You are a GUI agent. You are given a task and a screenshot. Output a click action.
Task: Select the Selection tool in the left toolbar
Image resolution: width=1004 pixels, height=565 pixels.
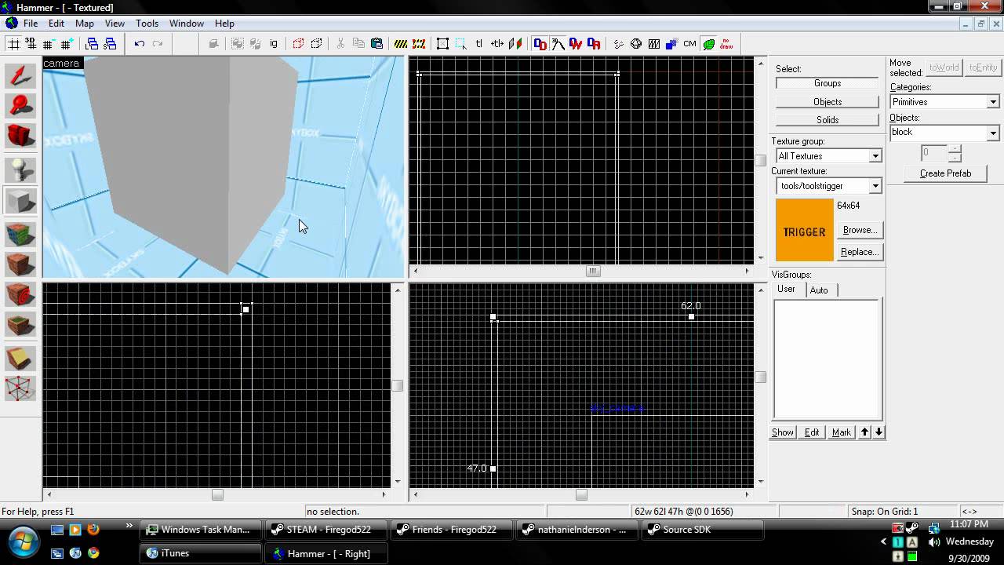pyautogui.click(x=21, y=76)
